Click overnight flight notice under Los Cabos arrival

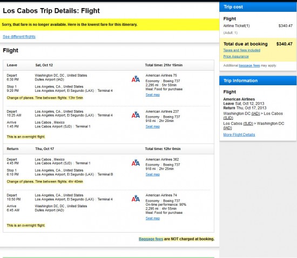[26, 137]
